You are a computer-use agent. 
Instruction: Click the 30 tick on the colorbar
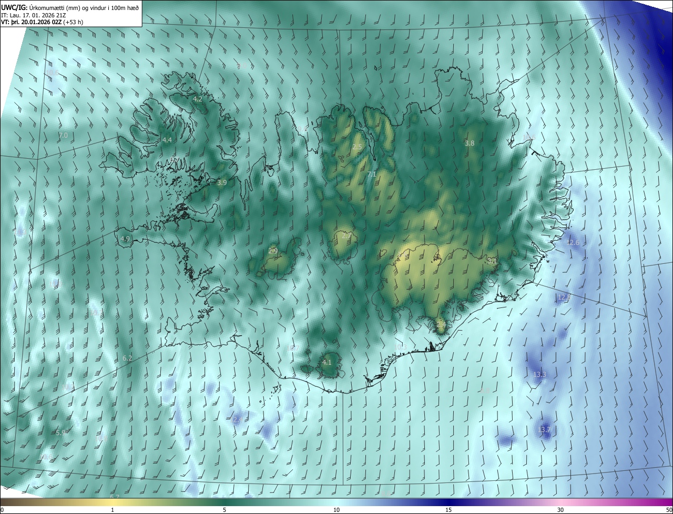[560, 510]
